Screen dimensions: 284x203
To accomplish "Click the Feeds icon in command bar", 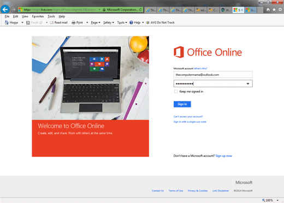I will pos(28,22).
